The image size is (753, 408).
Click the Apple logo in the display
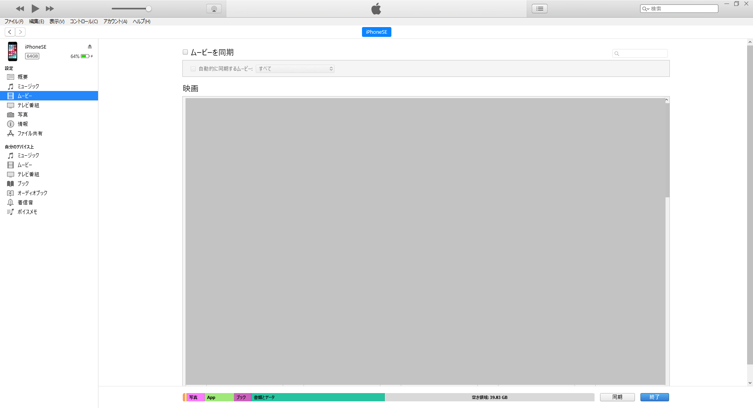[x=376, y=9]
